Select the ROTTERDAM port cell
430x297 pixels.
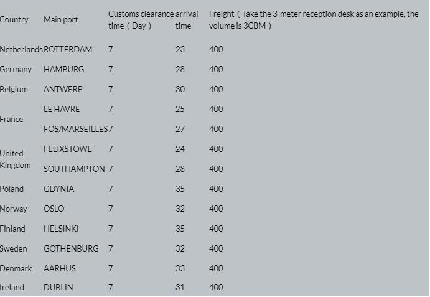(x=68, y=49)
